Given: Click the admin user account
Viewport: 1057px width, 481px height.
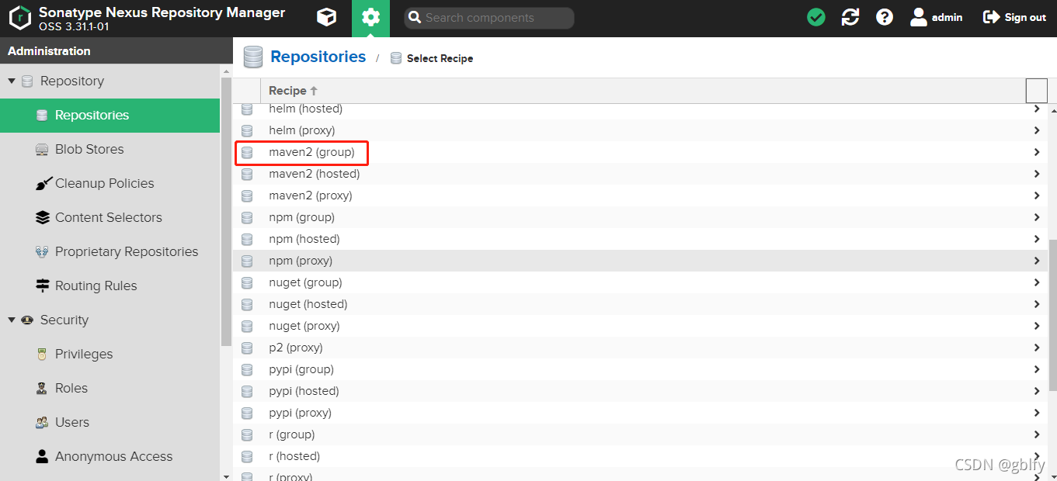Looking at the screenshot, I should [937, 17].
